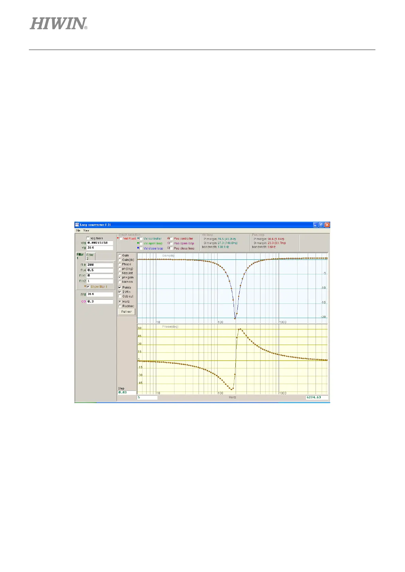405x572 pixels.
Task: Click the f1.xi field showing 0.5
Action: pyautogui.click(x=100, y=270)
